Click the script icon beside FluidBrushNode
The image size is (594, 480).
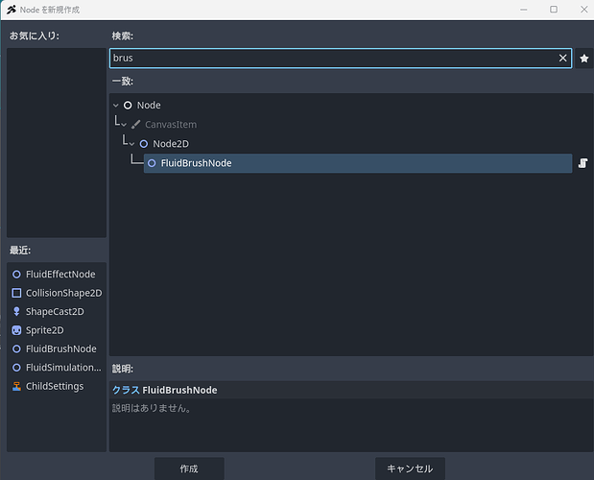click(x=582, y=163)
